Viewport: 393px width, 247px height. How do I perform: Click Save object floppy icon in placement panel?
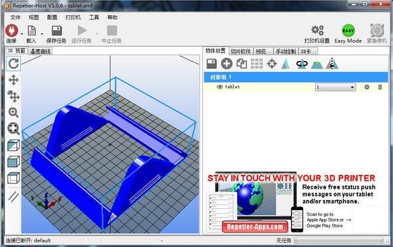pyautogui.click(x=212, y=64)
